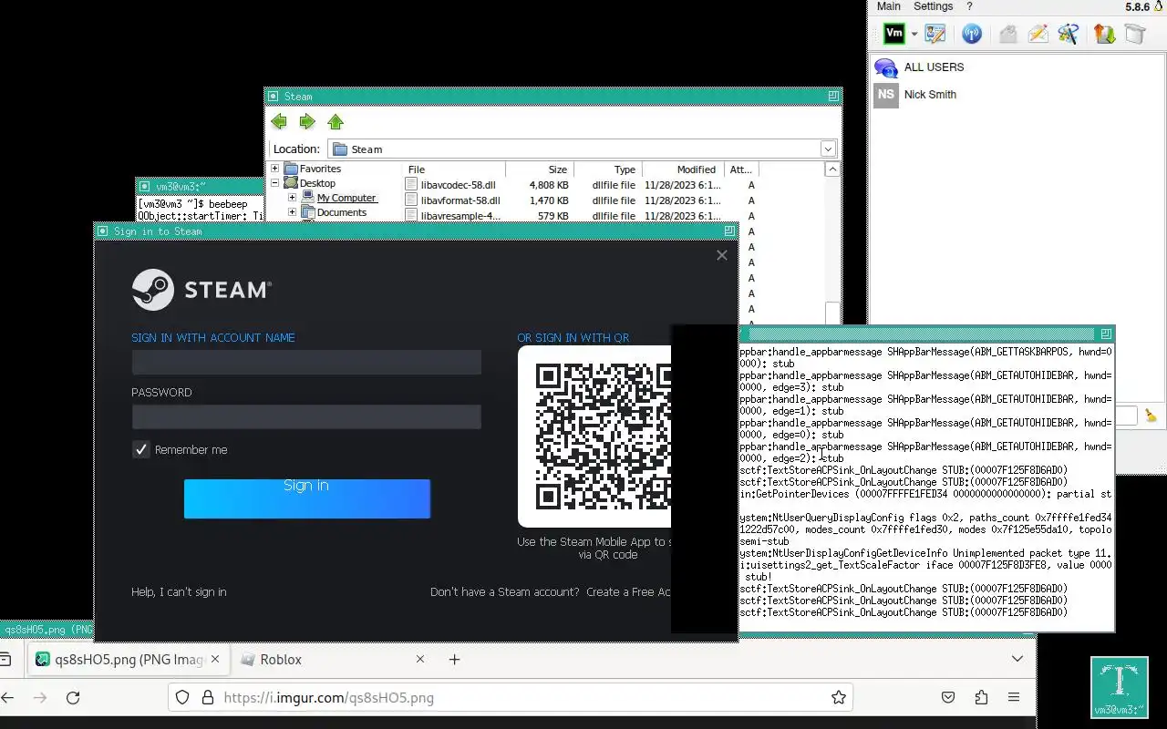Close the Steam sign-in dialog with X
Image resolution: width=1167 pixels, height=729 pixels.
pyautogui.click(x=722, y=255)
